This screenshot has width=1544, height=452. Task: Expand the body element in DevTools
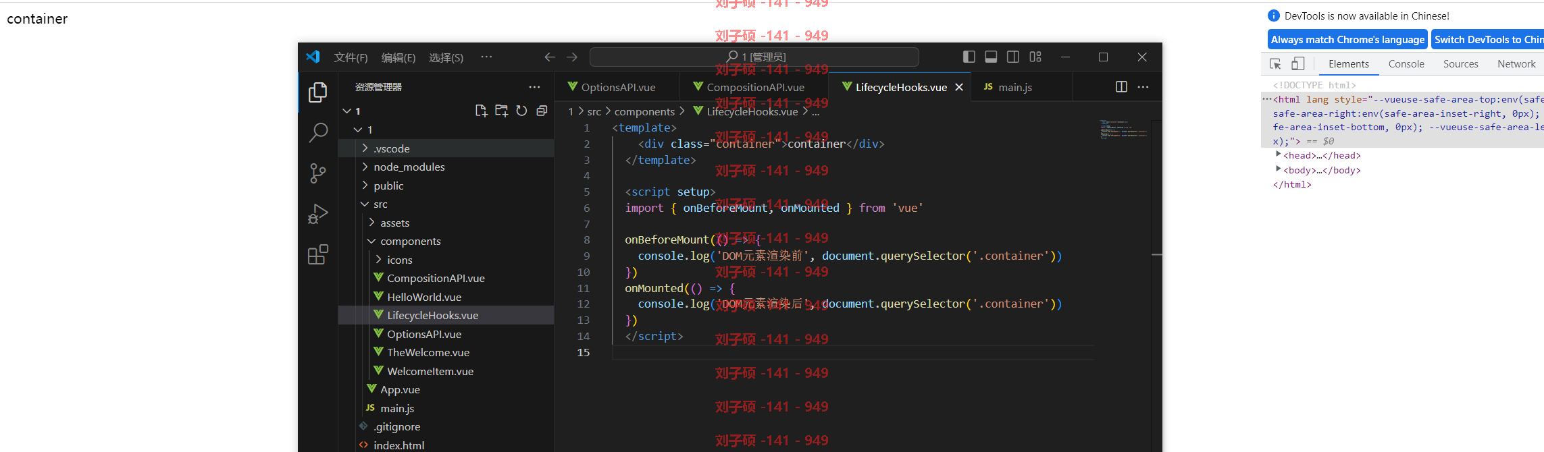pos(1278,170)
